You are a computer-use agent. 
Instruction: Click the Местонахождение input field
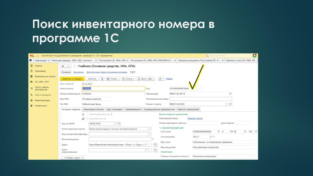[120, 139]
